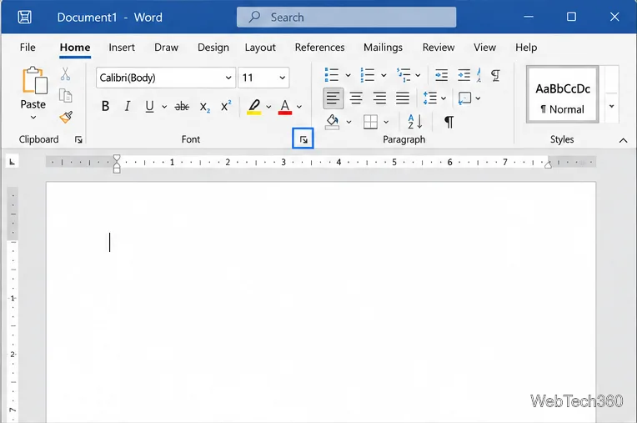Switch to the Review tab

pos(439,48)
